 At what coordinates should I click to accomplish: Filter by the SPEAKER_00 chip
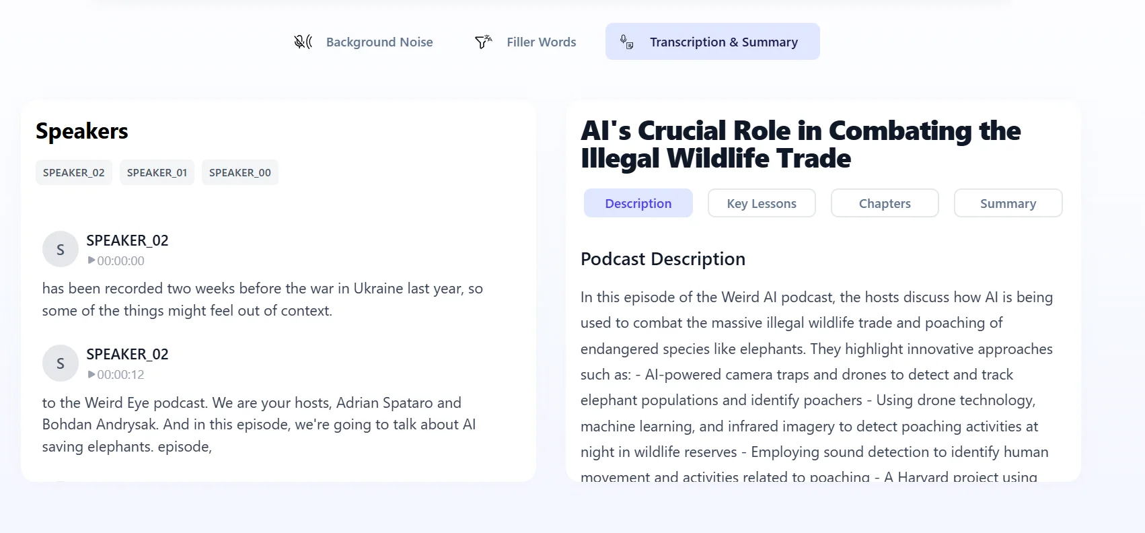click(240, 172)
